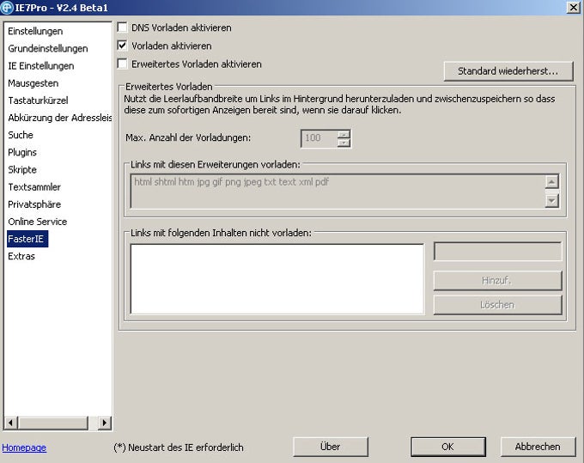
Task: Open Abkürzung der Adressleiste entry
Action: pyautogui.click(x=59, y=118)
